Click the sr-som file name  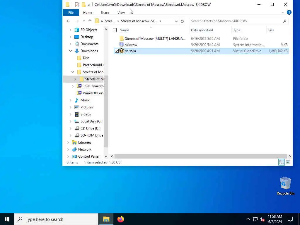tap(130, 51)
